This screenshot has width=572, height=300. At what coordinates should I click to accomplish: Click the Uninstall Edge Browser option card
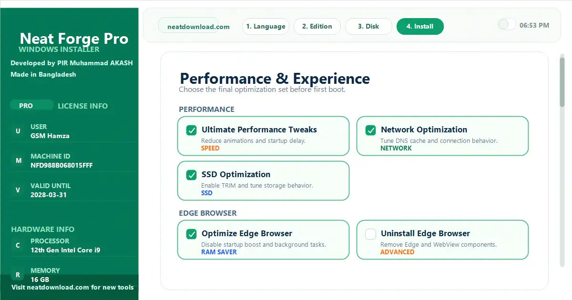pyautogui.click(x=442, y=240)
